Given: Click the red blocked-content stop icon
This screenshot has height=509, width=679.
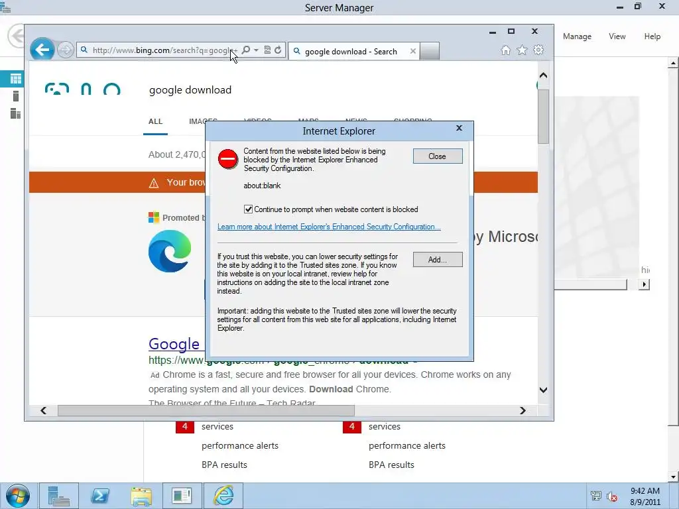Looking at the screenshot, I should click(228, 159).
